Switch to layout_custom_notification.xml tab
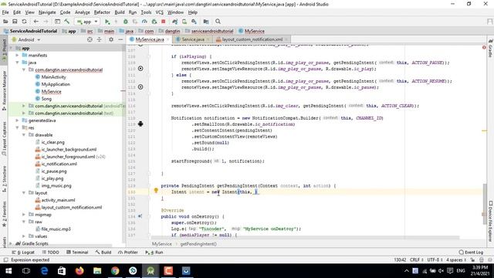This screenshot has height=278, width=494. tap(252, 39)
